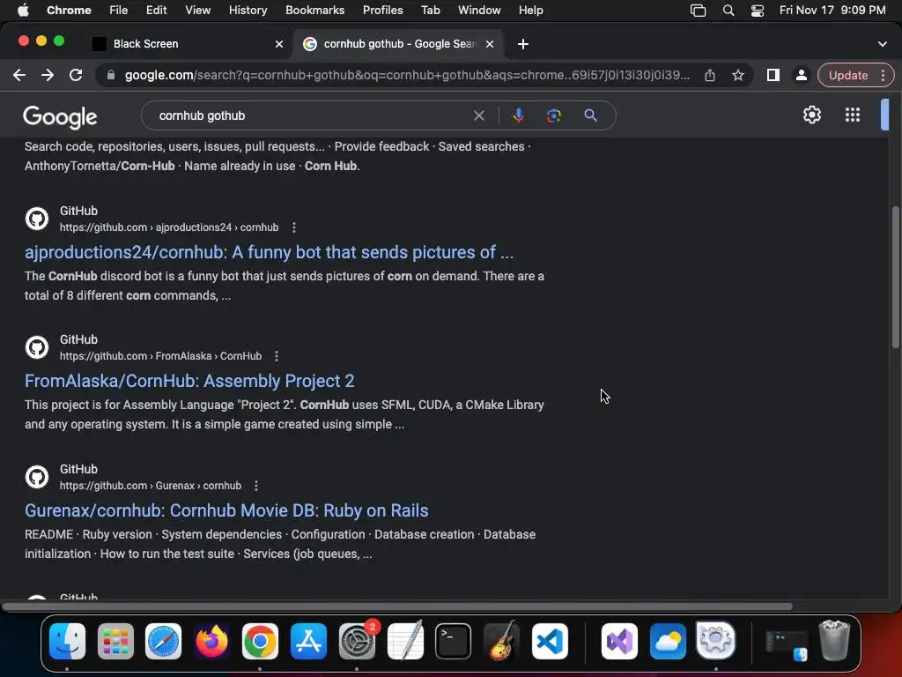Open the History menu
902x677 pixels.
click(x=248, y=11)
